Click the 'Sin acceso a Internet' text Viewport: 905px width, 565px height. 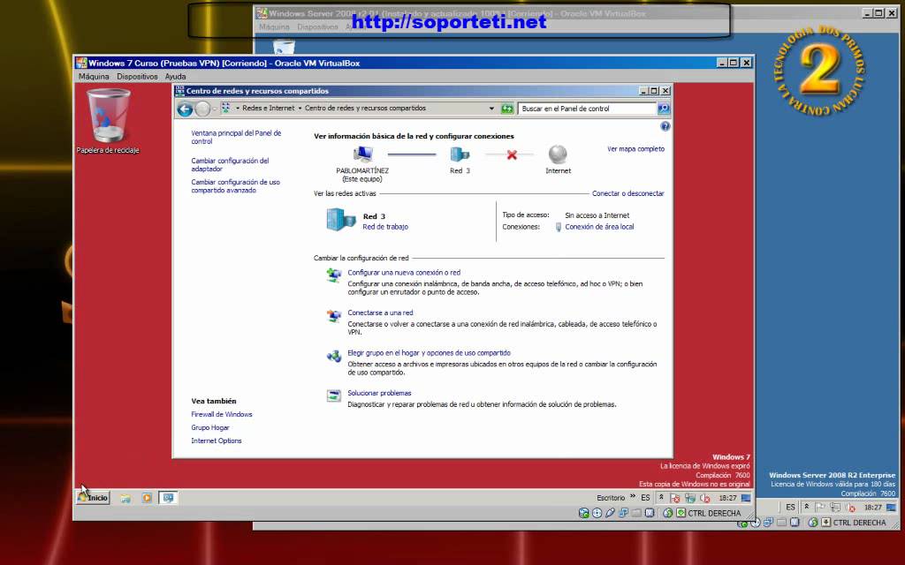(597, 215)
